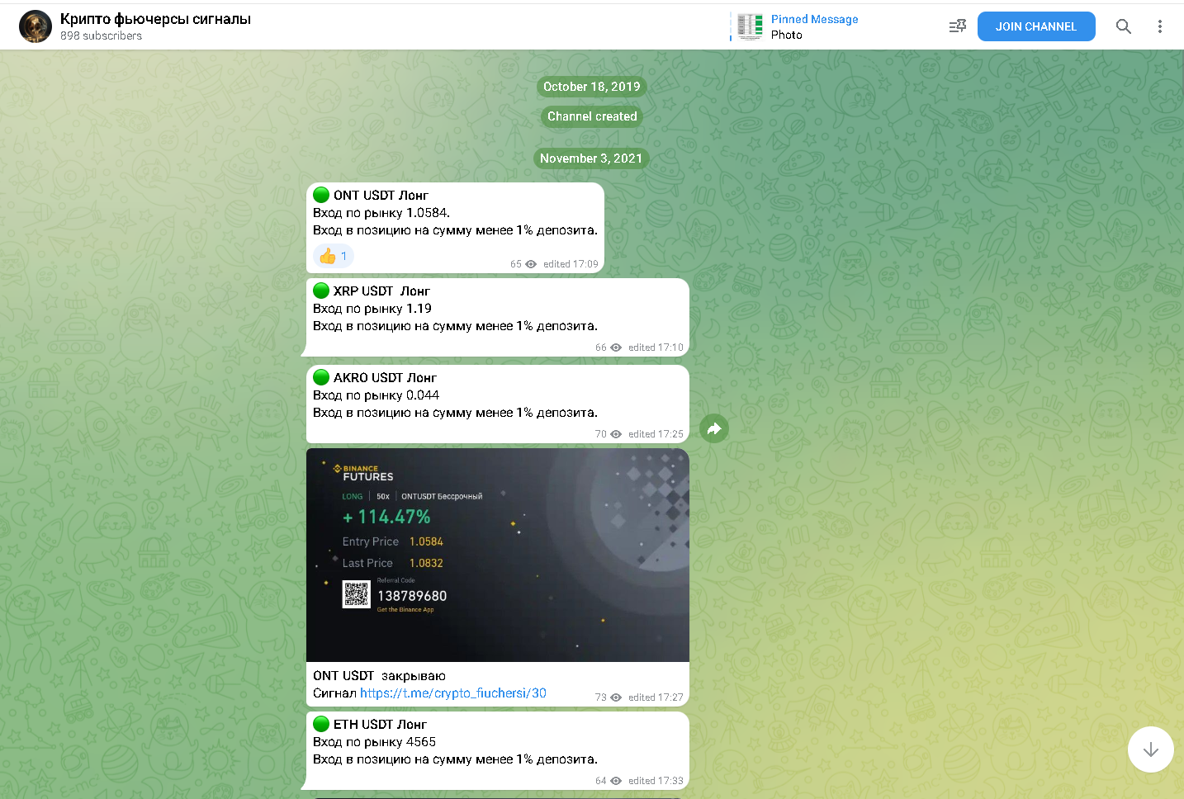Click the 'edited 17:10' timestamp
The width and height of the screenshot is (1184, 799).
656,347
